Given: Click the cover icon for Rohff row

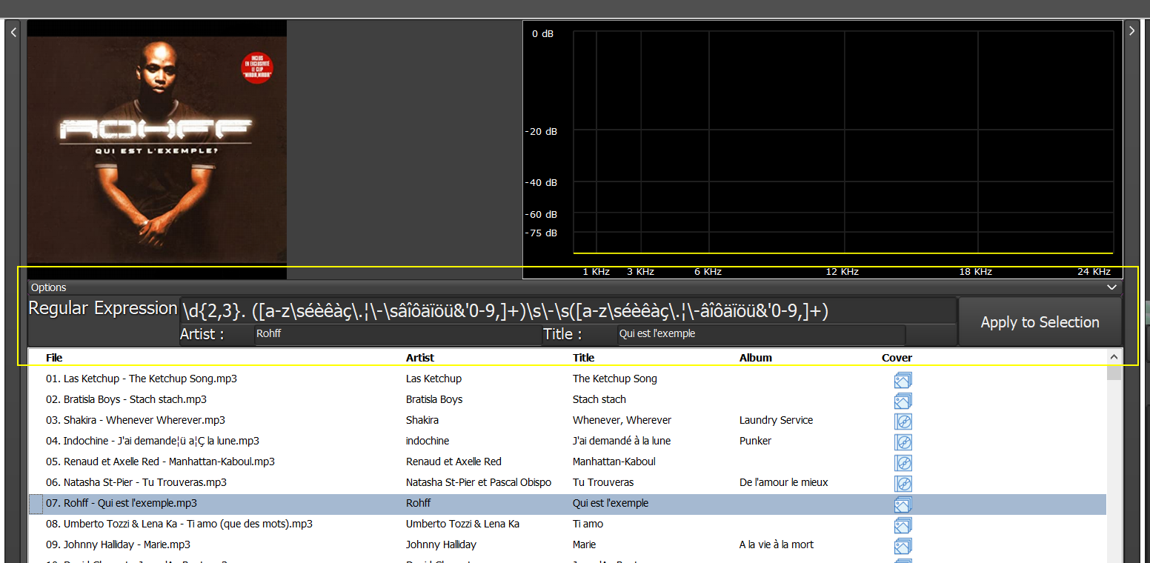Looking at the screenshot, I should tap(903, 504).
